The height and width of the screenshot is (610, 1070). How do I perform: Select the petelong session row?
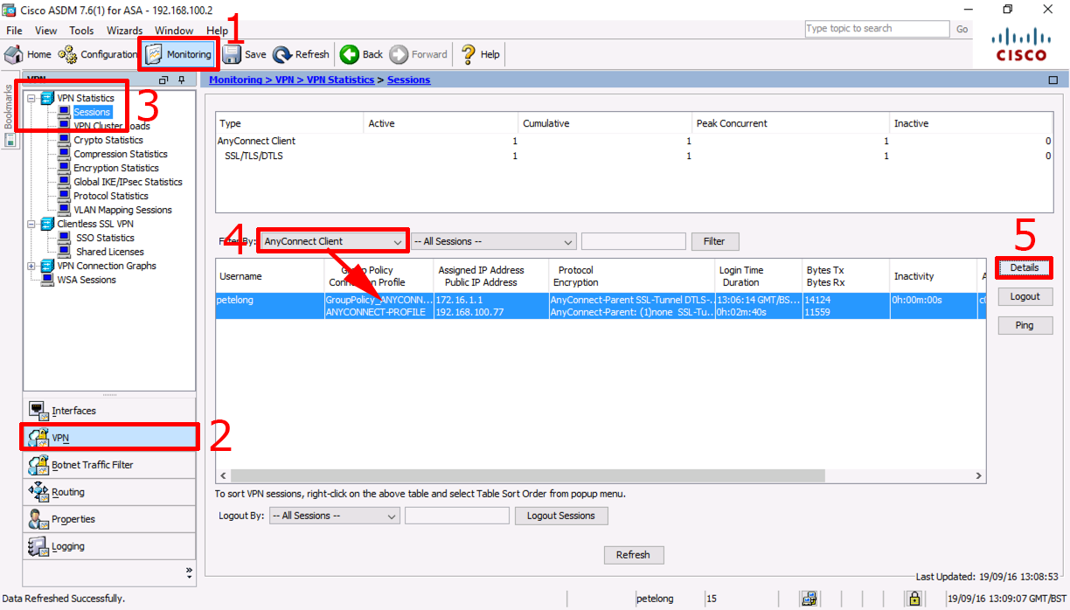tap(601, 306)
